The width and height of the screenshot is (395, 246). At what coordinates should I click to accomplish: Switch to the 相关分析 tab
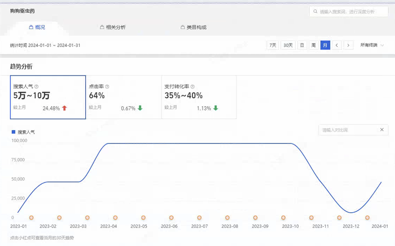[x=113, y=27]
